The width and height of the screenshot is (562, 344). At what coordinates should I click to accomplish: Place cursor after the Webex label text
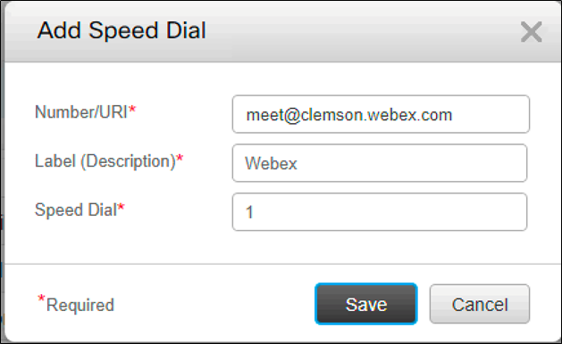pos(298,163)
